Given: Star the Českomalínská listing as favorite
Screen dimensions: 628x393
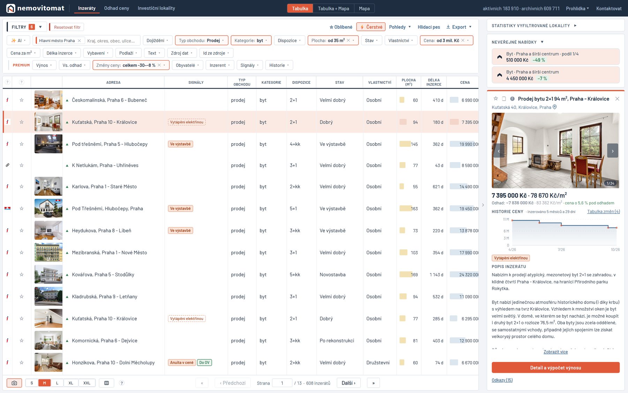Looking at the screenshot, I should 22,100.
